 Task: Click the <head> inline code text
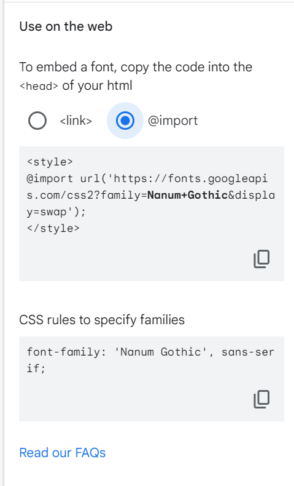[x=39, y=86]
